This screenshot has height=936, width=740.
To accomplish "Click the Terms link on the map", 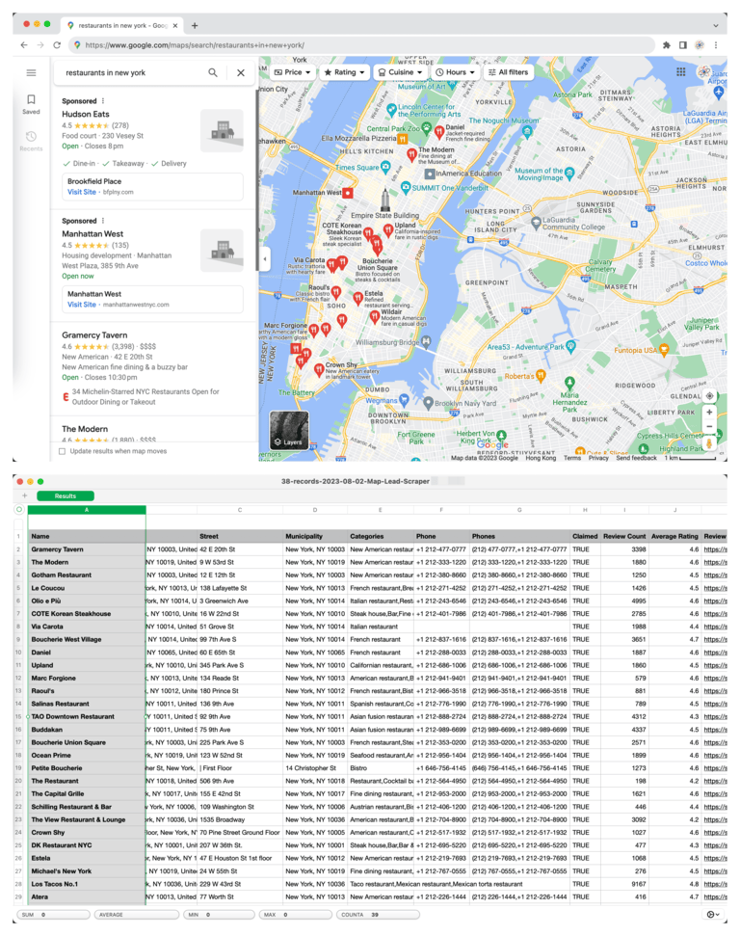I will [571, 458].
